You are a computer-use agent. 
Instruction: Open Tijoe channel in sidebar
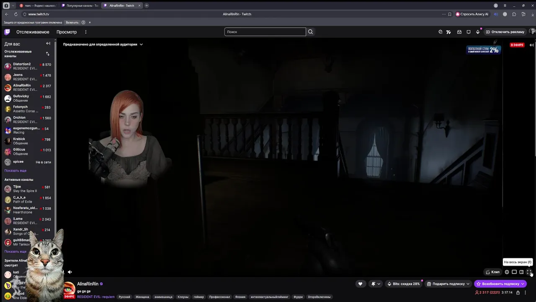click(x=28, y=189)
